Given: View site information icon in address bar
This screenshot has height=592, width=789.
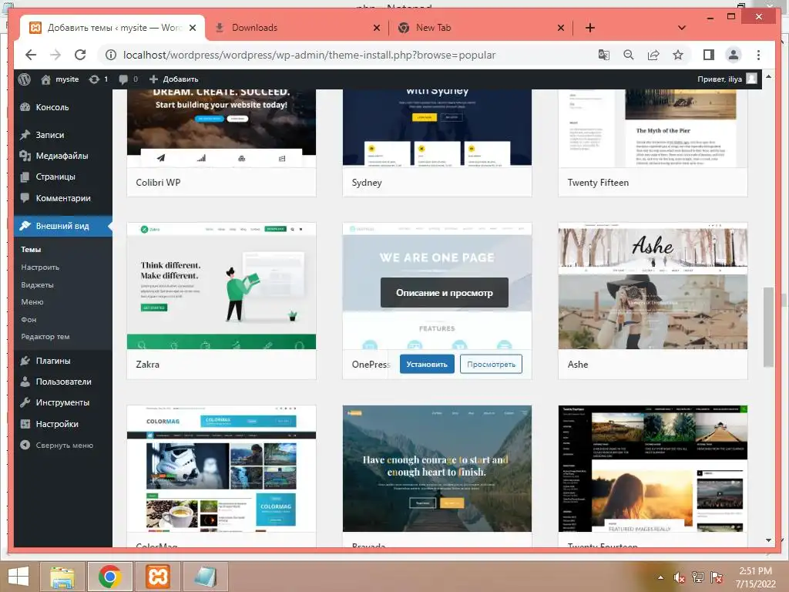Looking at the screenshot, I should point(111,55).
